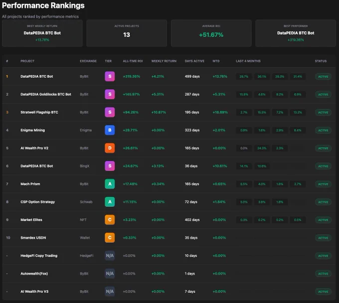
Task: Open the CSP Option Strategy project
Action: [x=37, y=202]
